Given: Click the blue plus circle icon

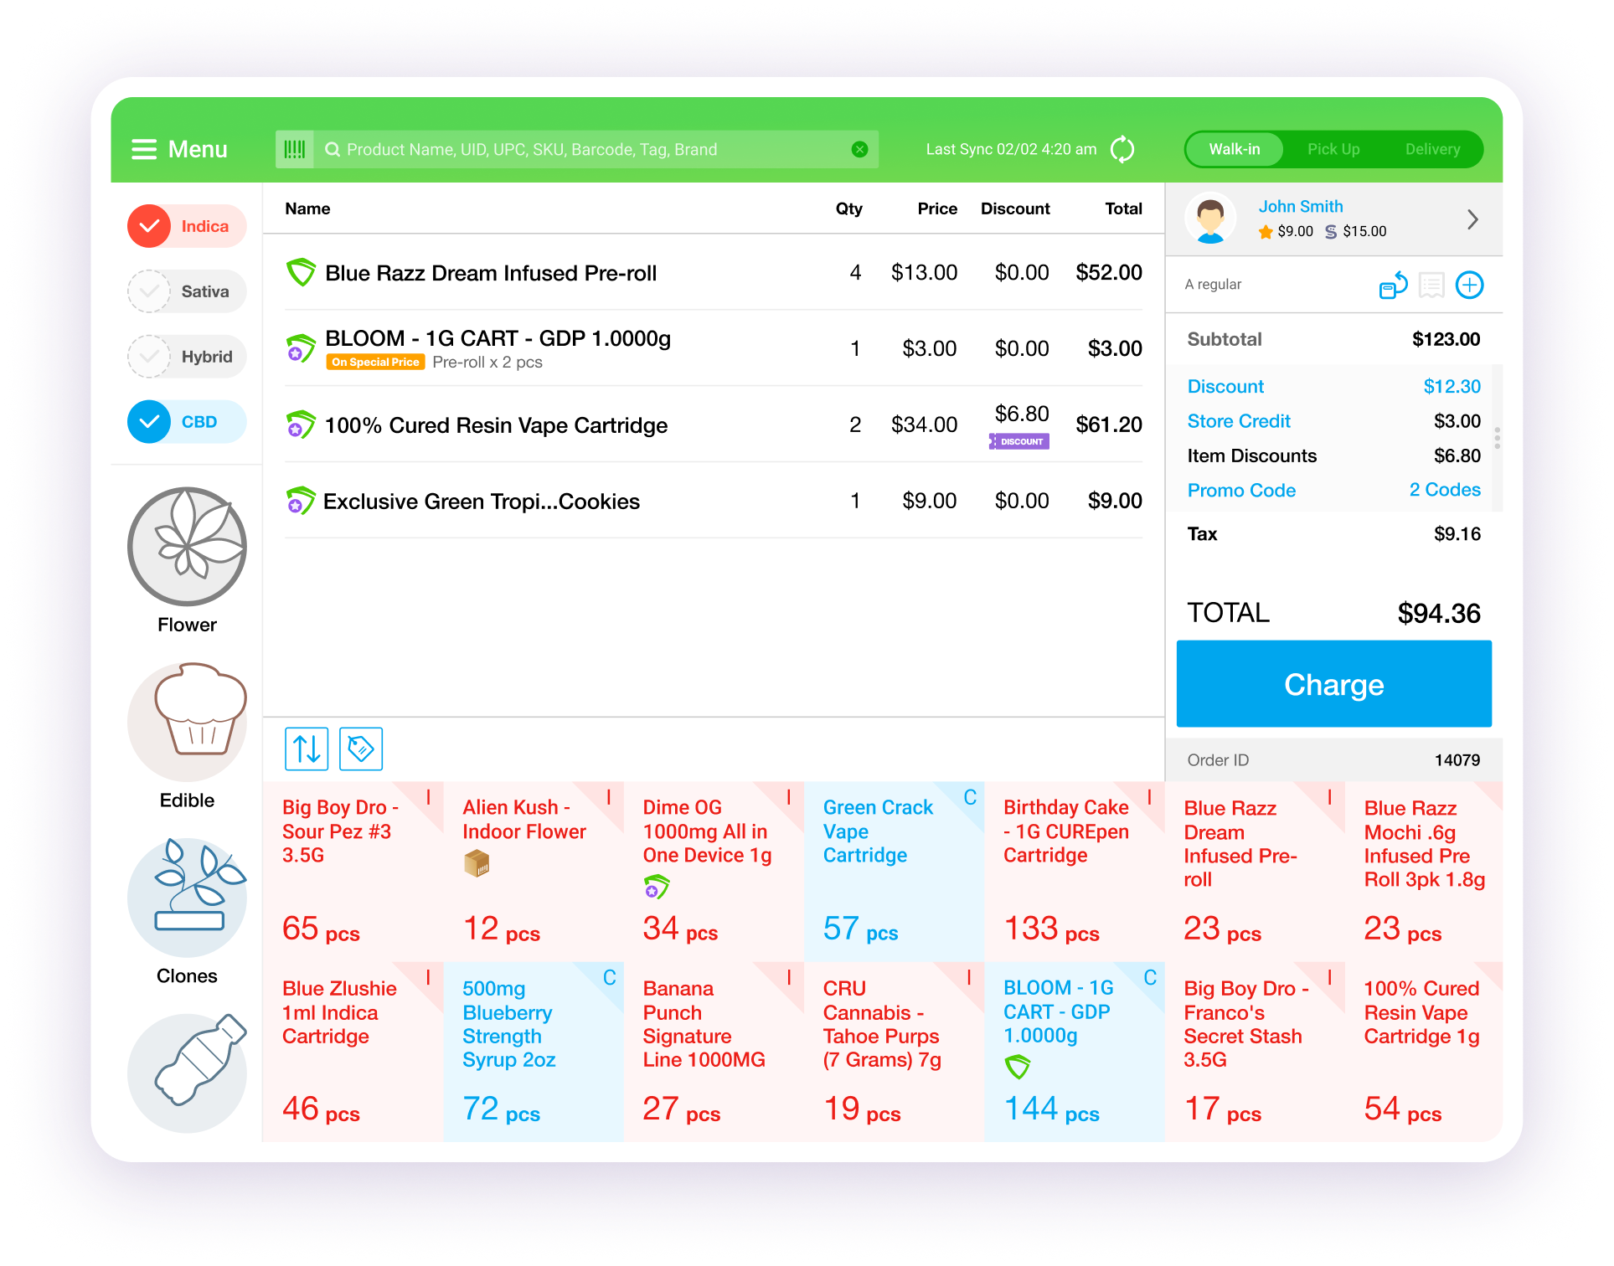Looking at the screenshot, I should click(1469, 286).
